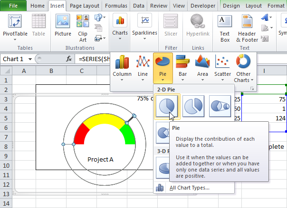287x208 pixels.
Task: Open the Column chart dropdown
Action: click(x=122, y=66)
